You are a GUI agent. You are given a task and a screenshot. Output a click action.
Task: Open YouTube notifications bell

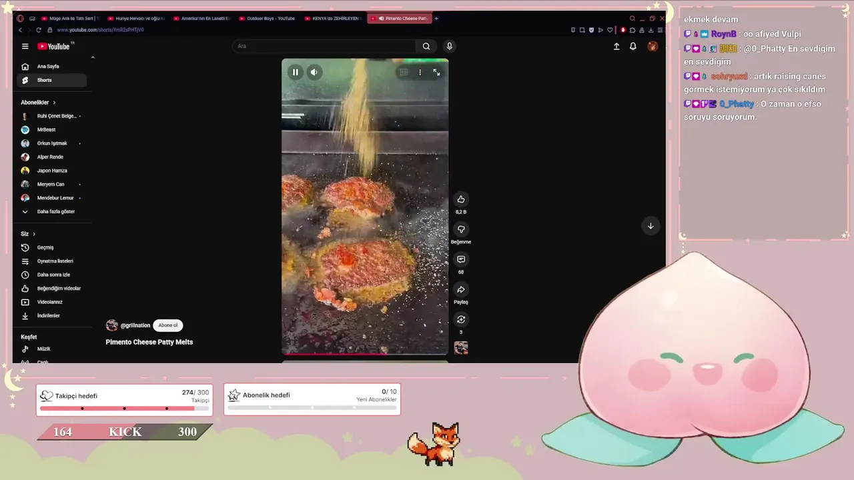[x=633, y=46]
